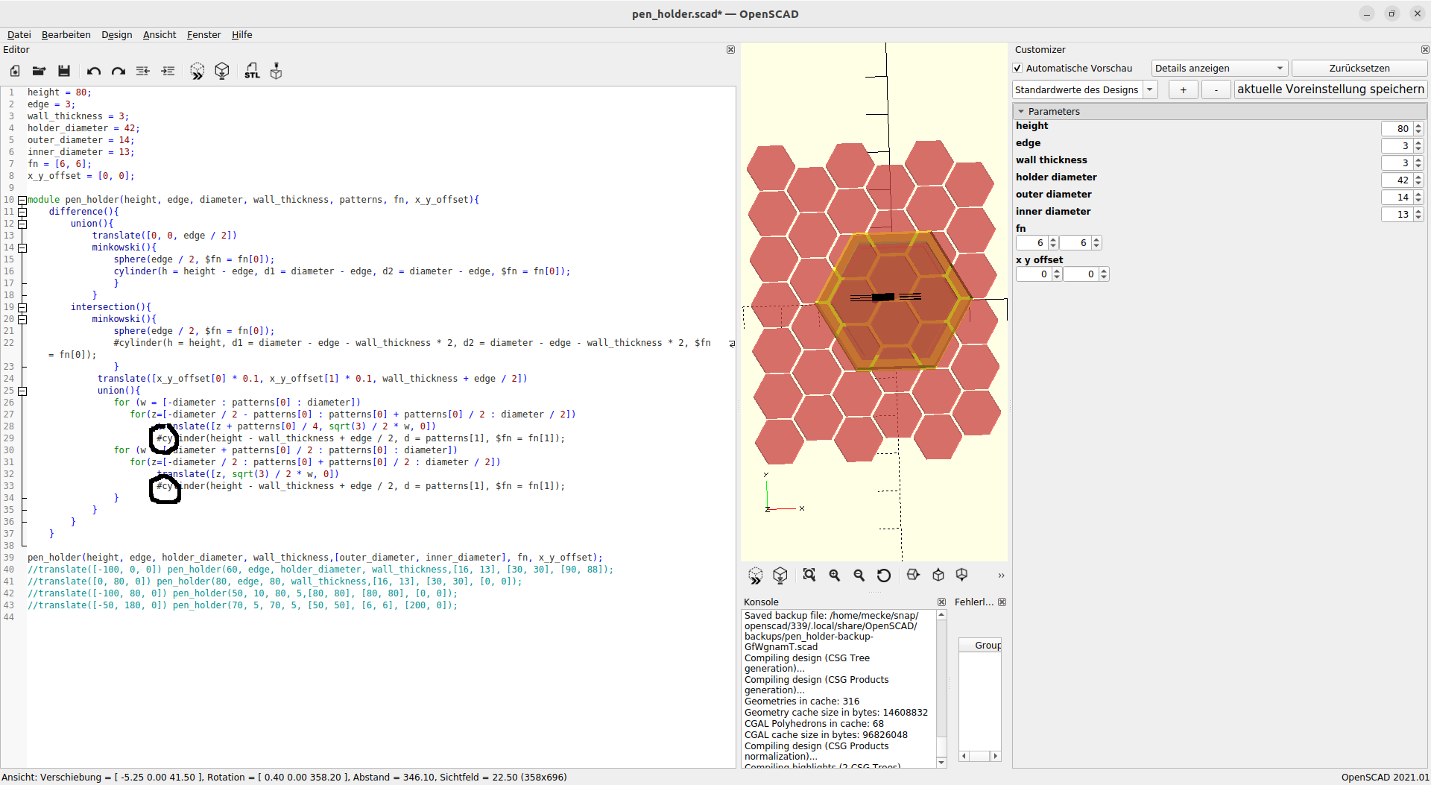Open the Details anzeigen dropdown

pos(1219,69)
